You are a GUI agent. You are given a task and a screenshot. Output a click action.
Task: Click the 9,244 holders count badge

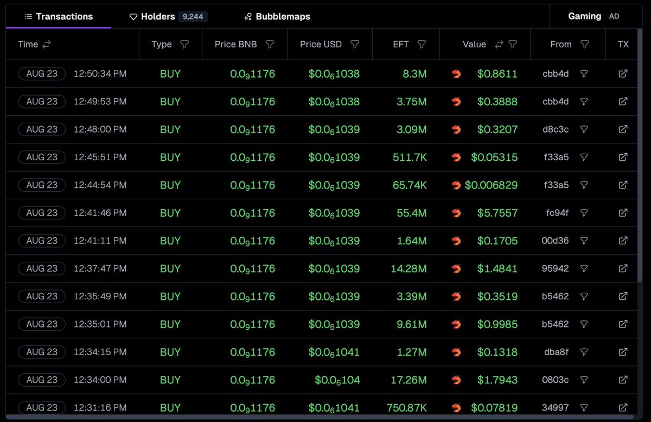pos(193,17)
